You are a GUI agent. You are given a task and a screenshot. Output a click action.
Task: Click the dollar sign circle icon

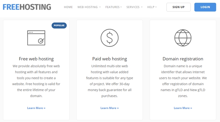[110, 38]
